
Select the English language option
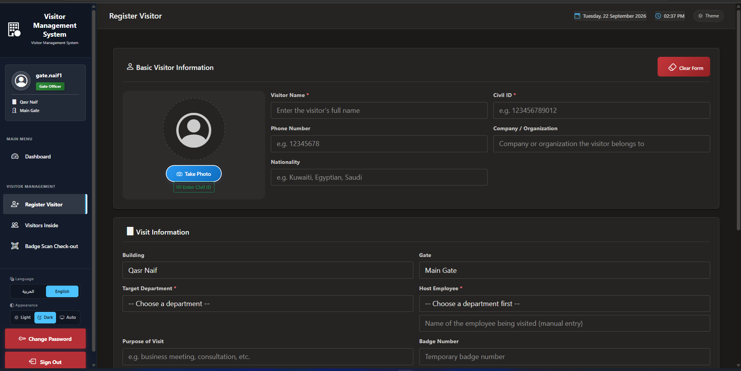(x=62, y=291)
